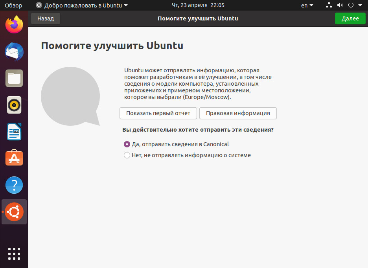The height and width of the screenshot is (268, 368).
Task: Go back with the Назад button
Action: [x=46, y=18]
